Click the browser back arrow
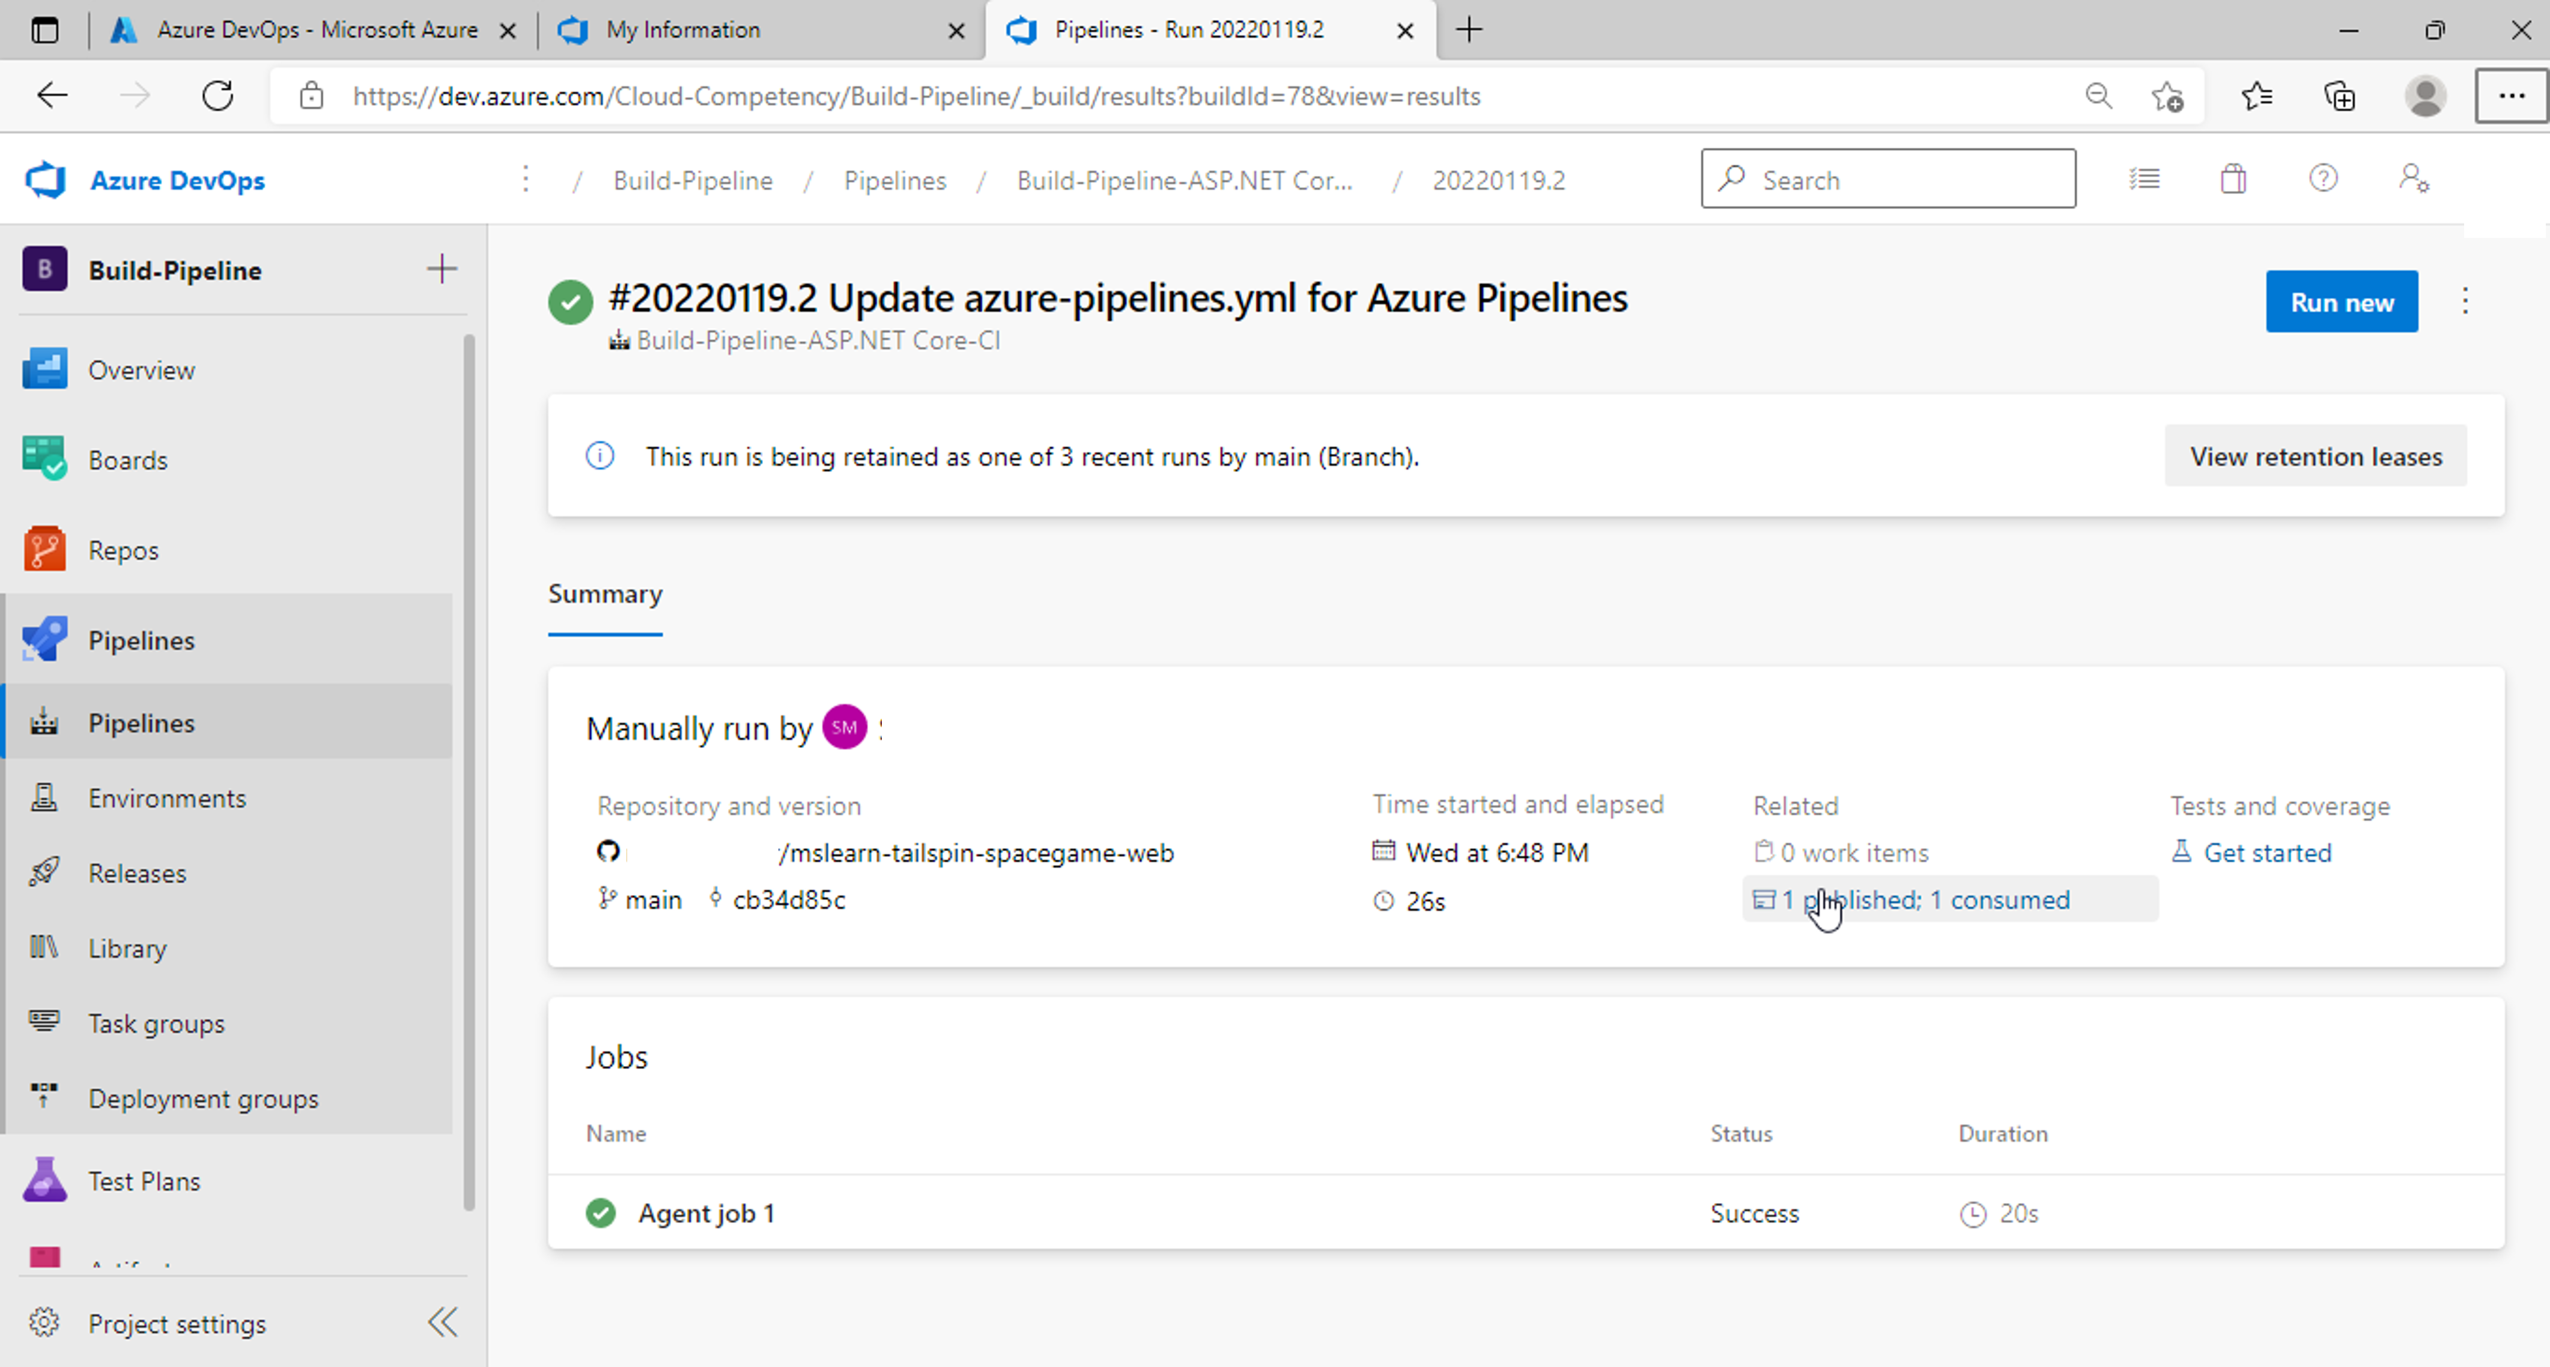 tap(52, 96)
